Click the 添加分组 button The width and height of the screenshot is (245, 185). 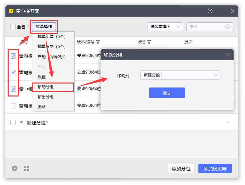(x=181, y=168)
